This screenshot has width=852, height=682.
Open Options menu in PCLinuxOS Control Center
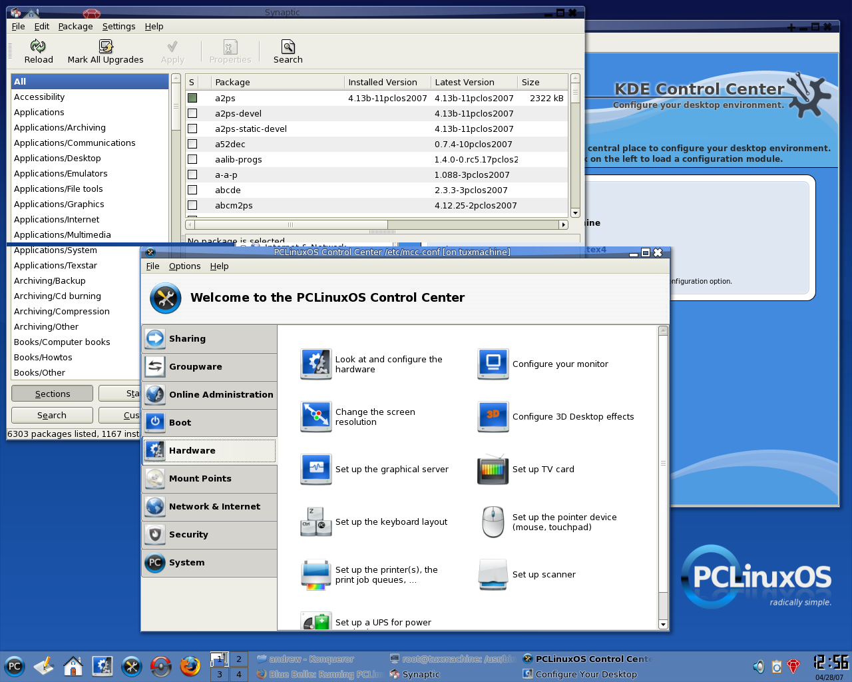(184, 266)
